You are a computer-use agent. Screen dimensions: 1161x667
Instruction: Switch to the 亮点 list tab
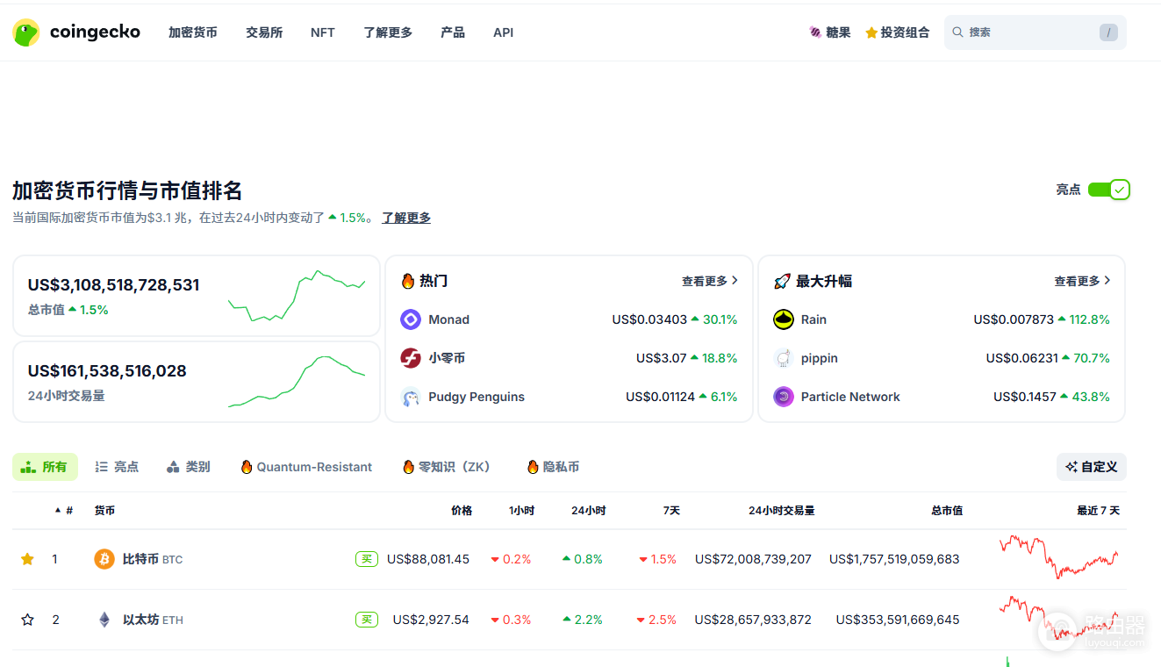tap(117, 467)
